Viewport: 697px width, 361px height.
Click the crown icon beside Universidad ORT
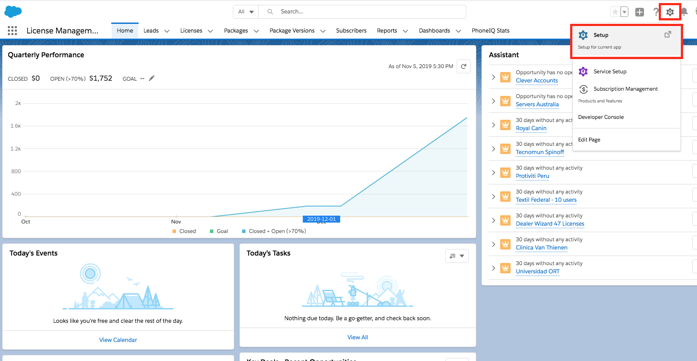click(505, 268)
